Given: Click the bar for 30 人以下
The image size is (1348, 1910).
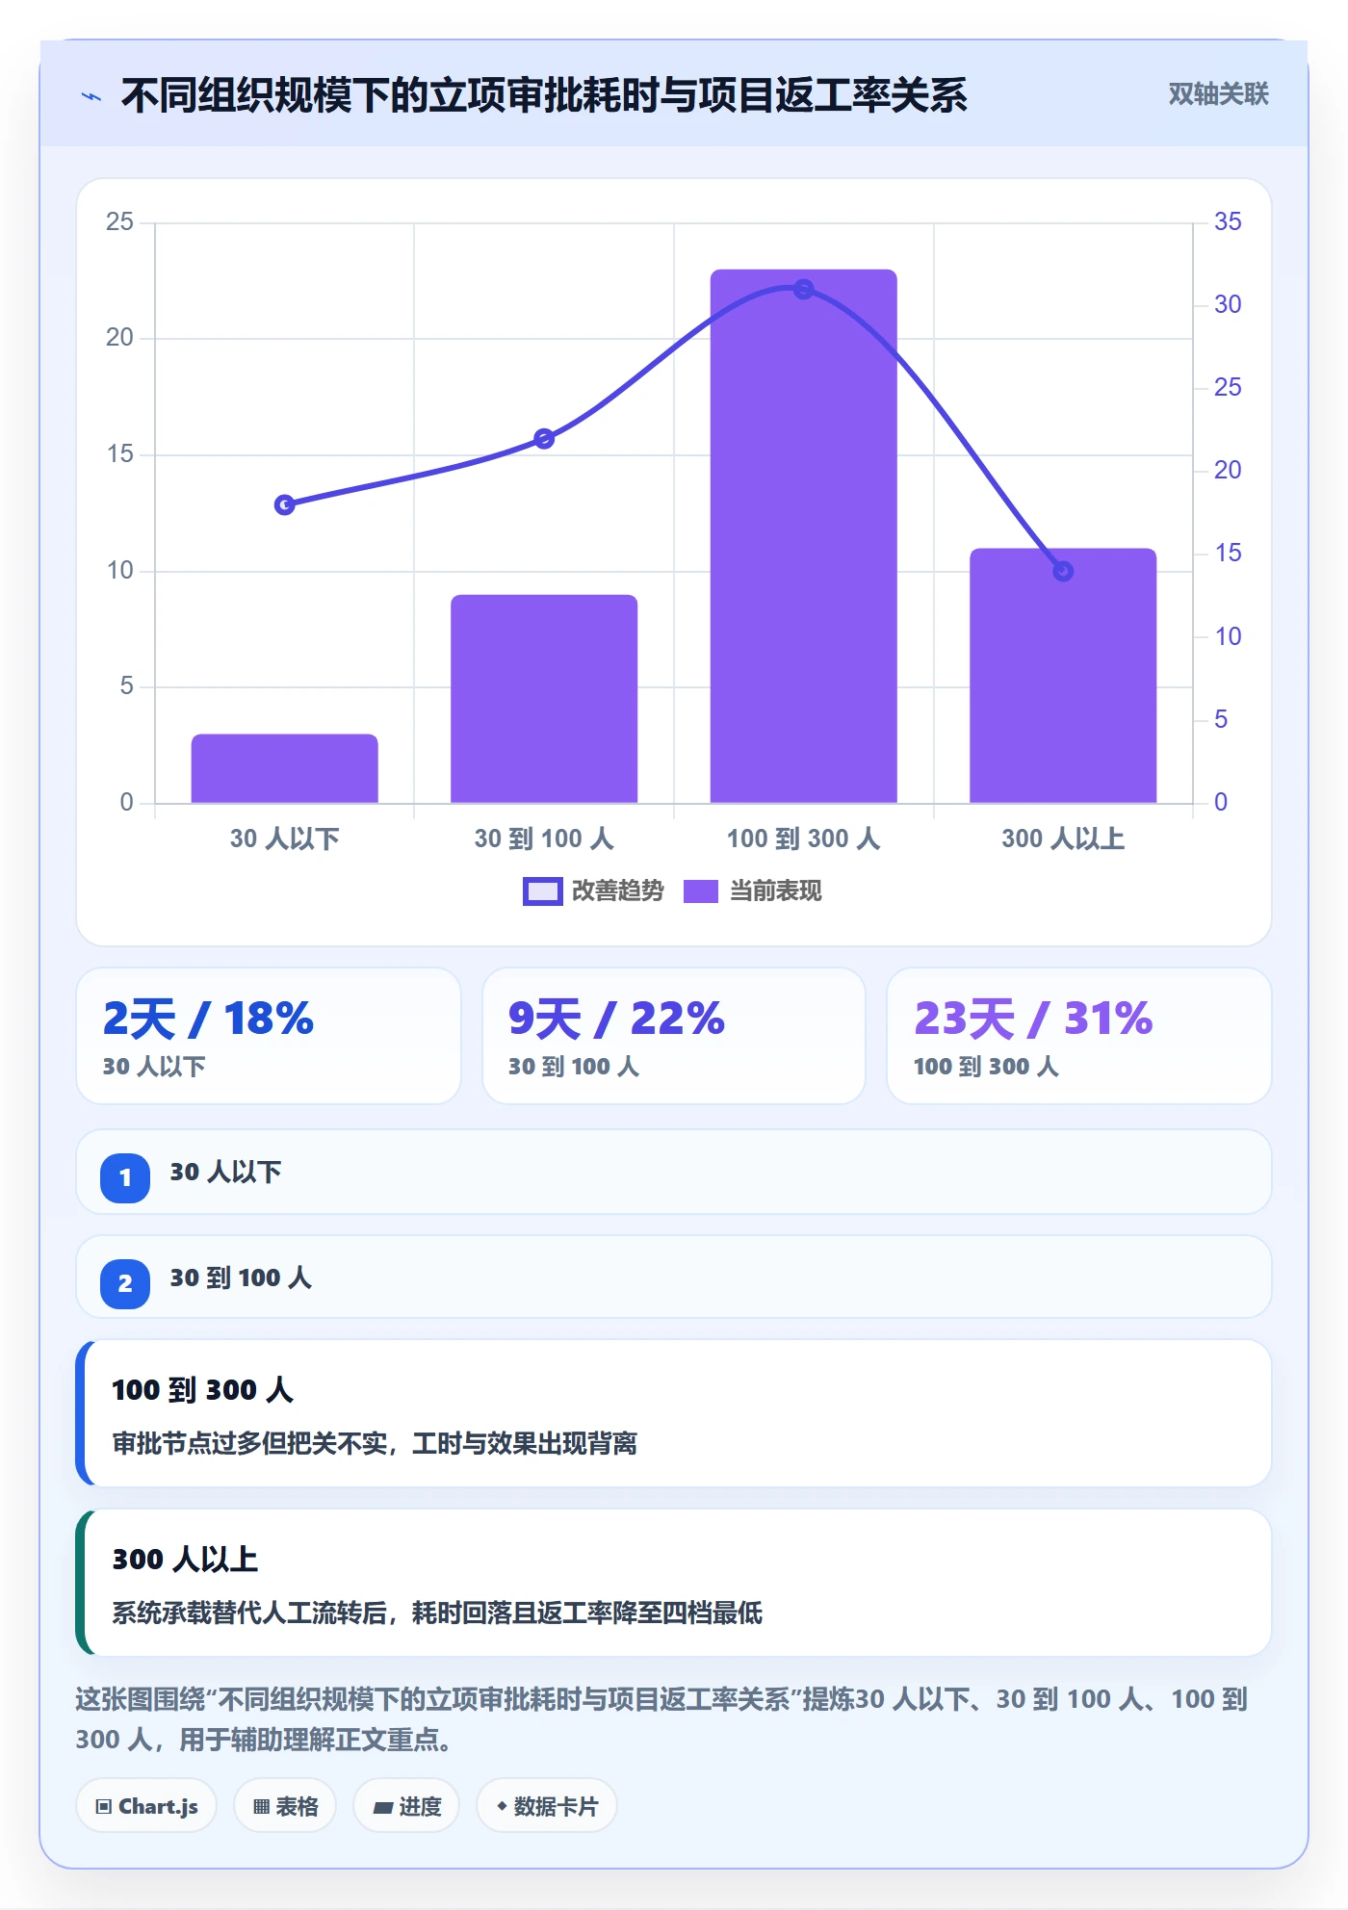Looking at the screenshot, I should click(284, 768).
